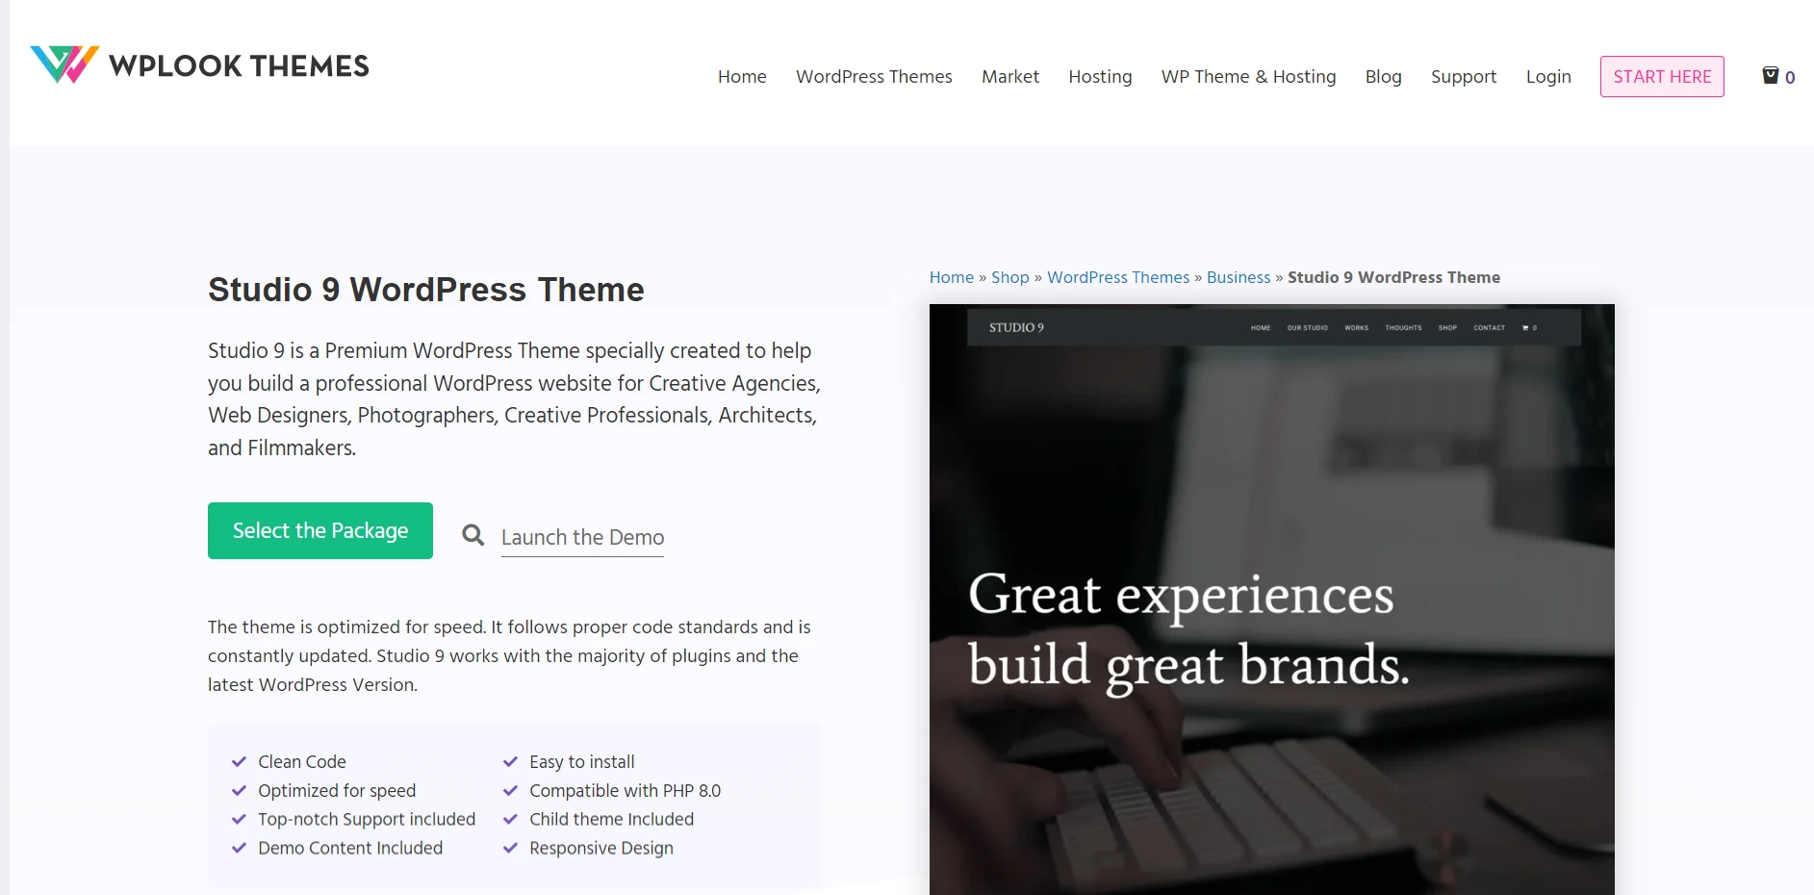Click the magnifier icon beside Launch the Demo
1814x895 pixels.
point(473,535)
